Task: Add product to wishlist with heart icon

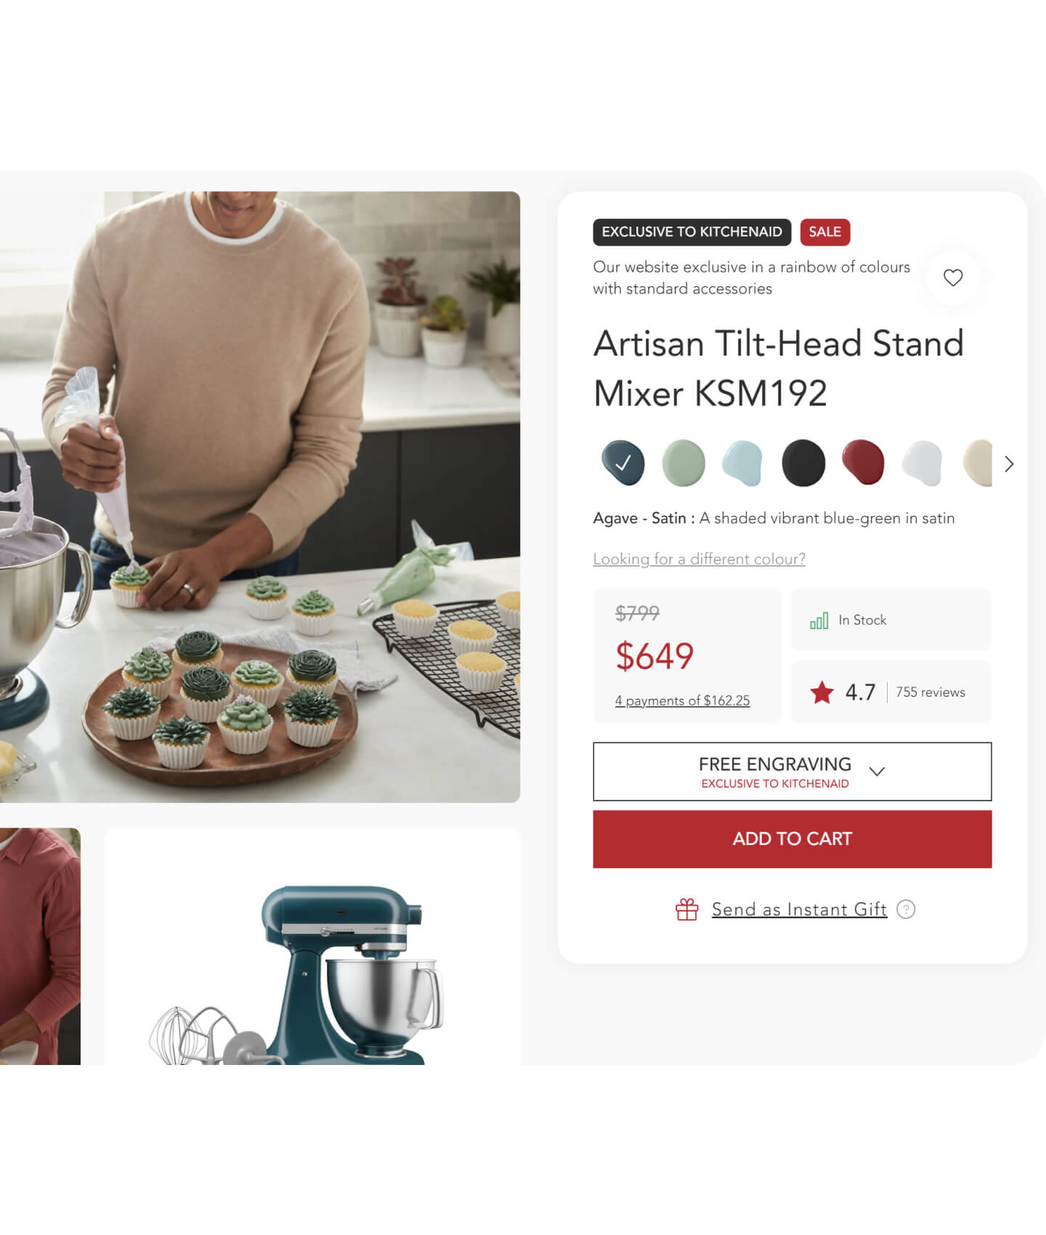Action: click(952, 278)
